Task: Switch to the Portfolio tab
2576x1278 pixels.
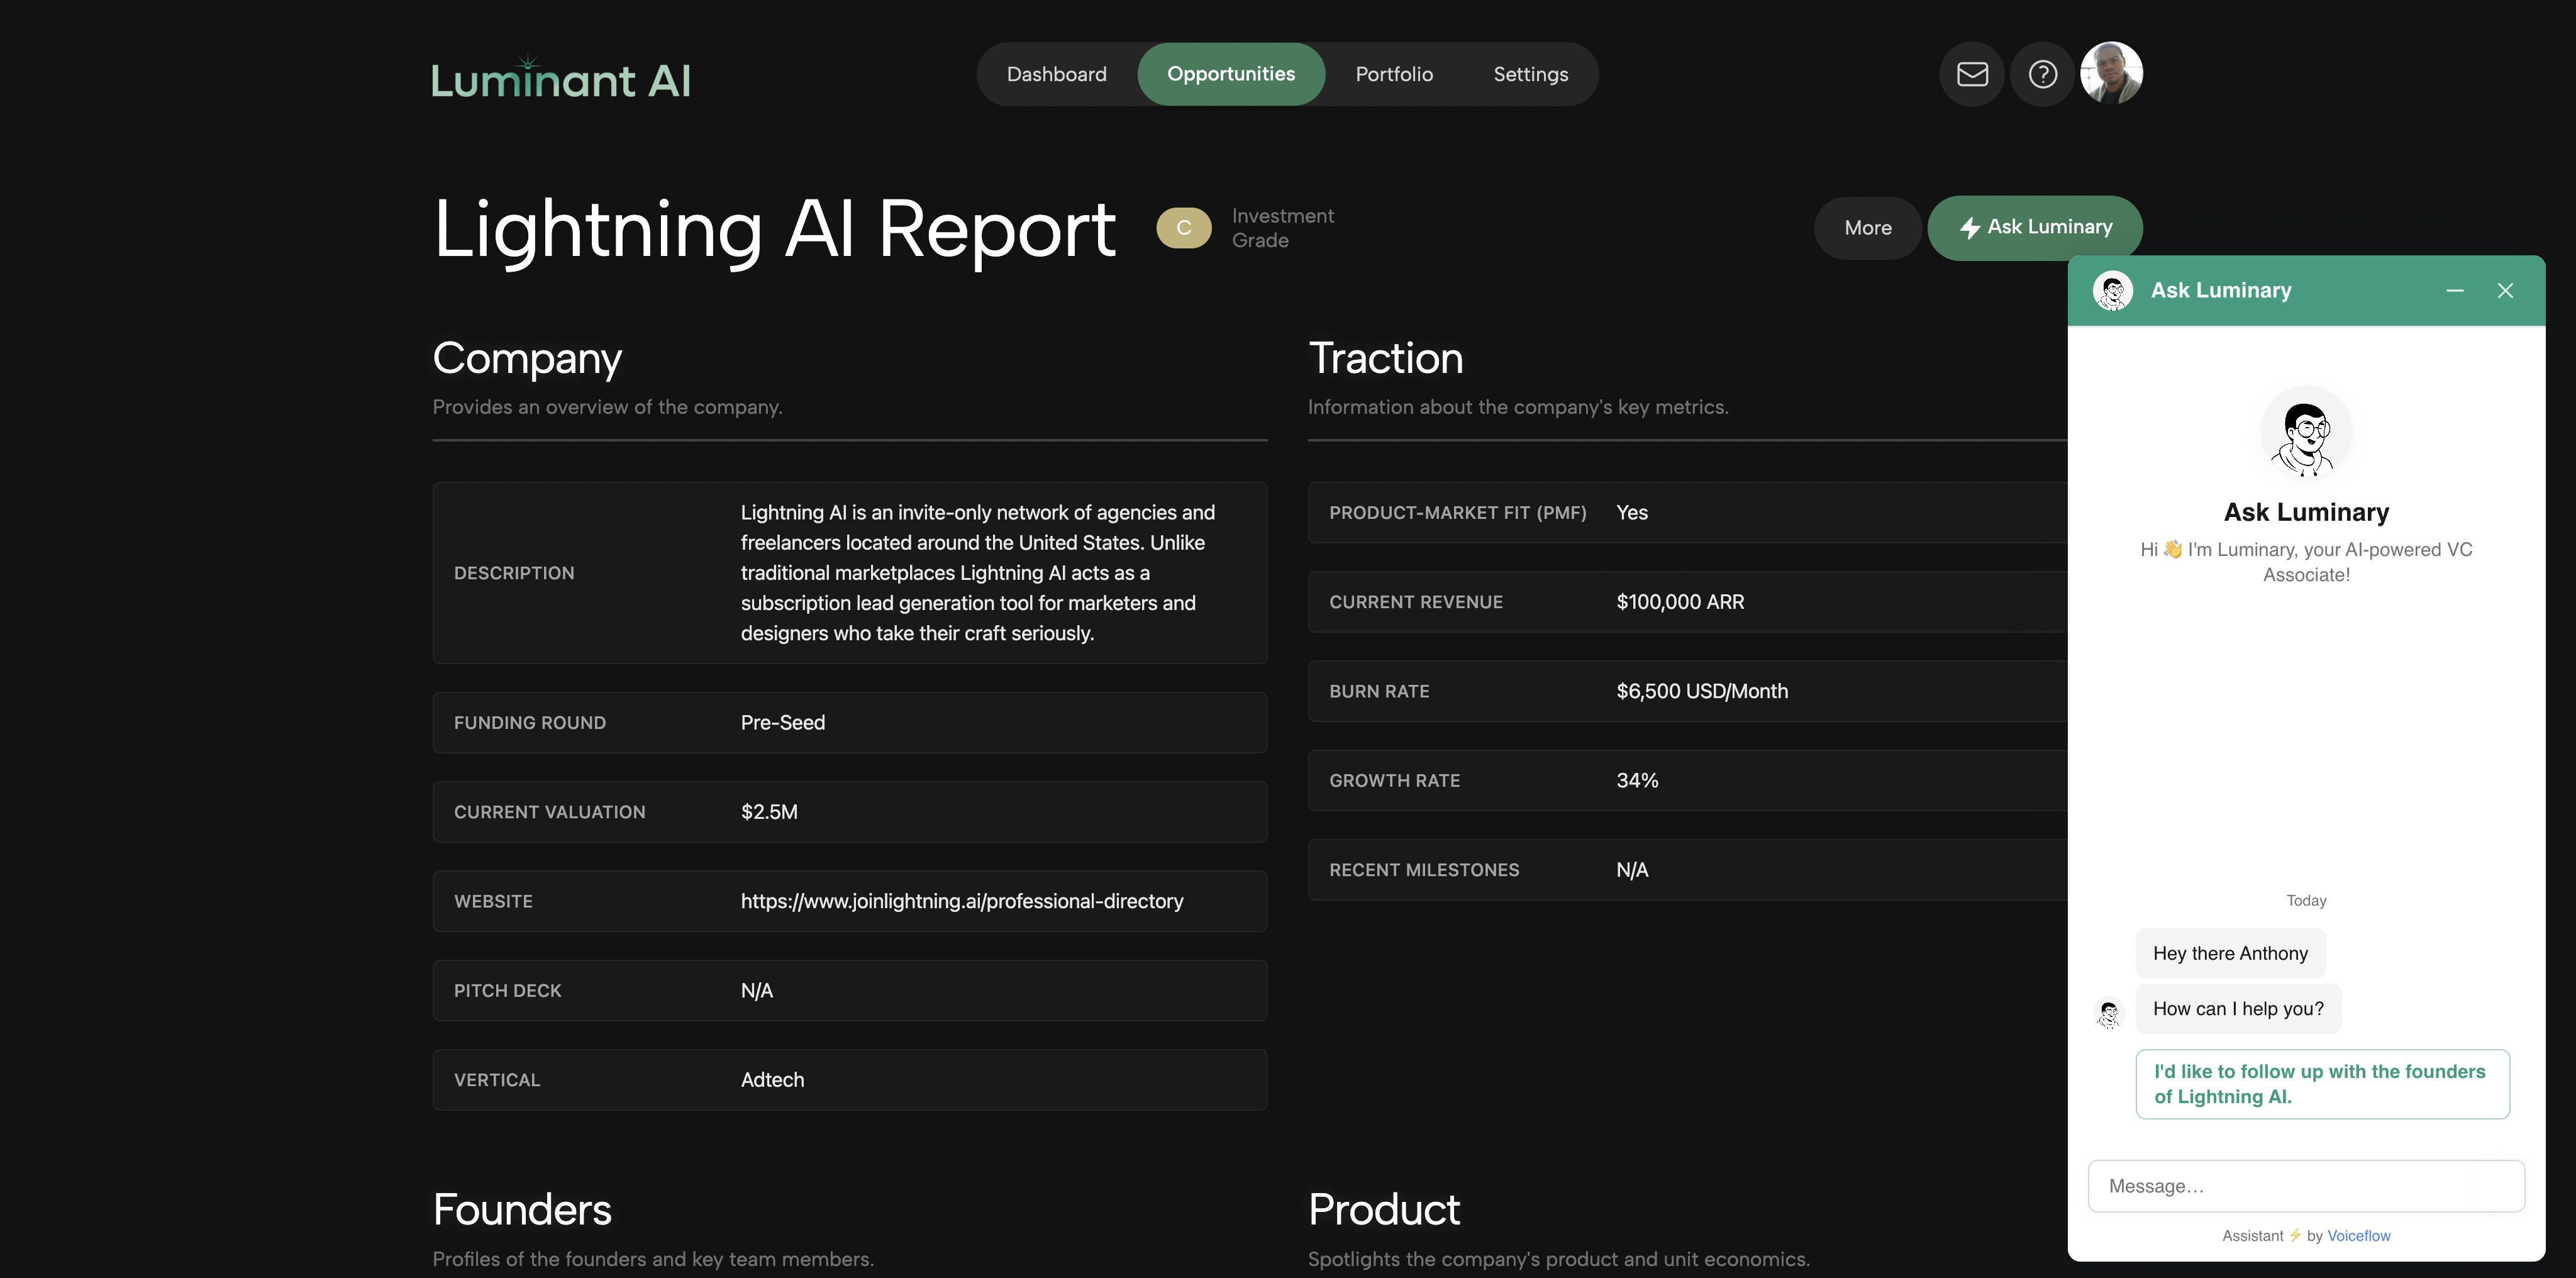Action: tap(1394, 74)
